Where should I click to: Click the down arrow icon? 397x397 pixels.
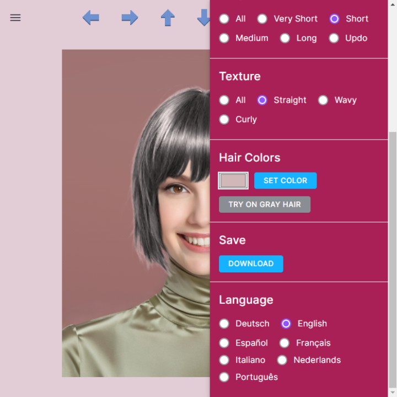coord(203,18)
